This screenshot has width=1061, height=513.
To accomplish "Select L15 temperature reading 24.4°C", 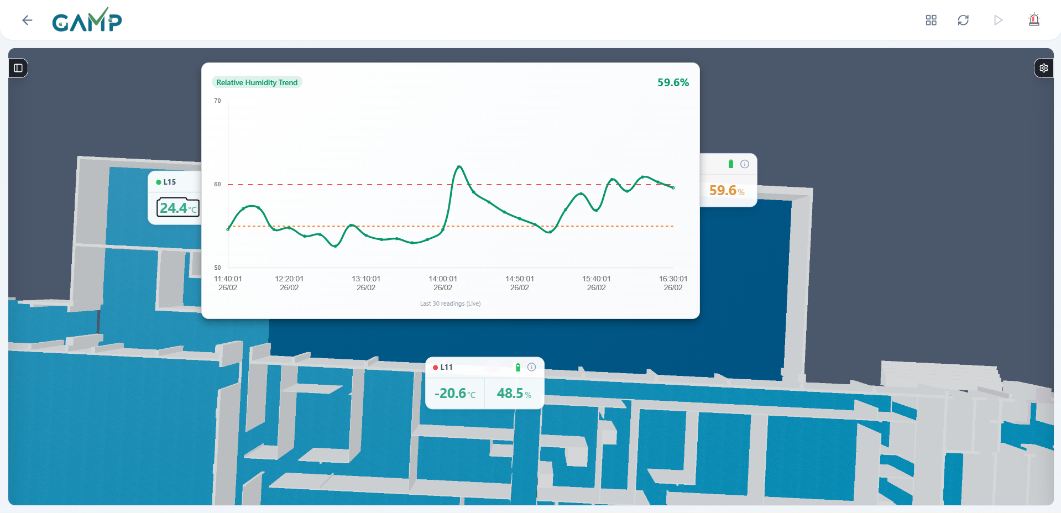I will (x=178, y=208).
